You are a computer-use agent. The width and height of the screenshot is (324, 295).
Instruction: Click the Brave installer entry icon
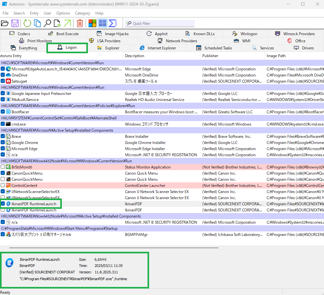8,136
